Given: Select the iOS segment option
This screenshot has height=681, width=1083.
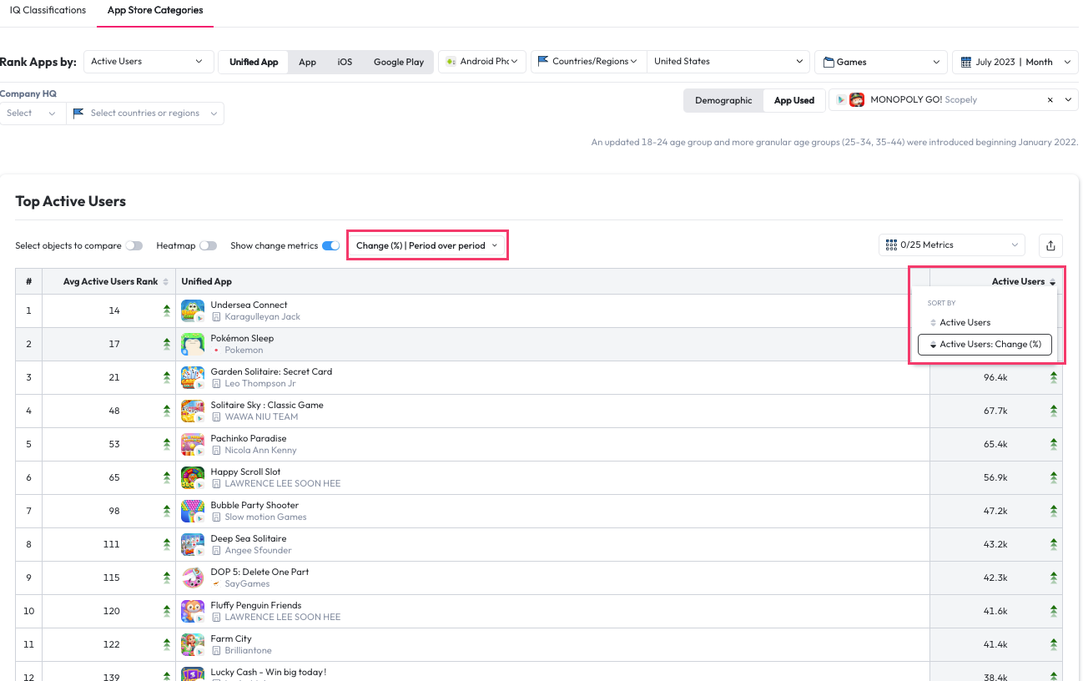Looking at the screenshot, I should point(345,62).
